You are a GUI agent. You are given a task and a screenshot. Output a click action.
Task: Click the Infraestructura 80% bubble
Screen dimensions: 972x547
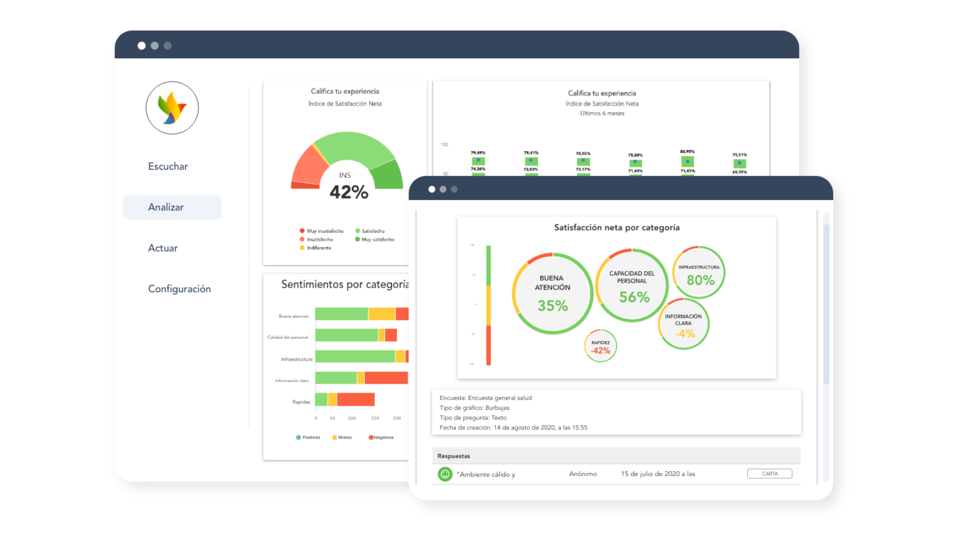(699, 273)
